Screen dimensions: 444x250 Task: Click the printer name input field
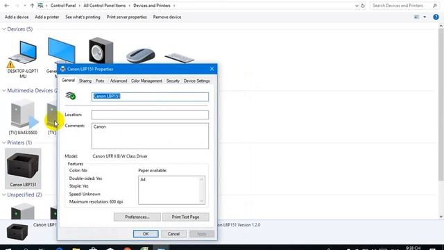point(150,97)
